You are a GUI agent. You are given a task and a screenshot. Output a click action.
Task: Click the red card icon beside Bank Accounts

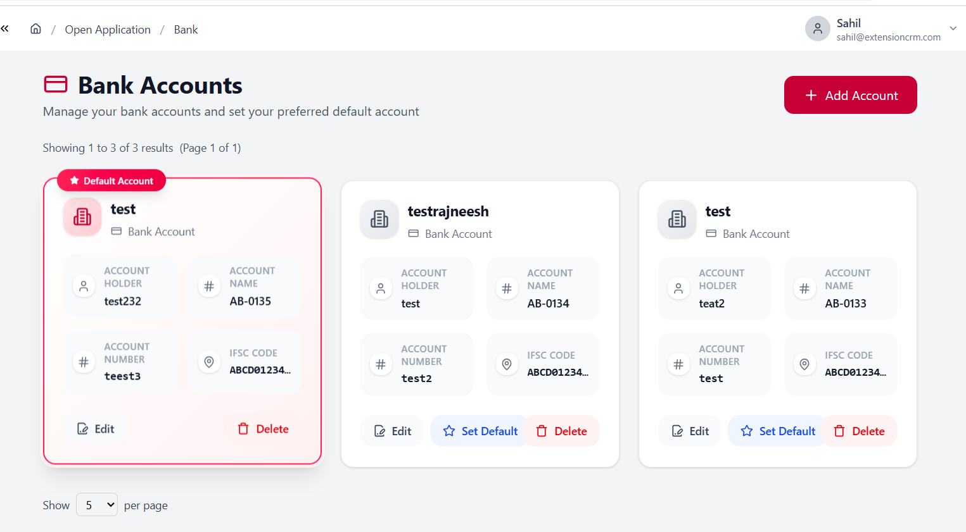tap(56, 84)
